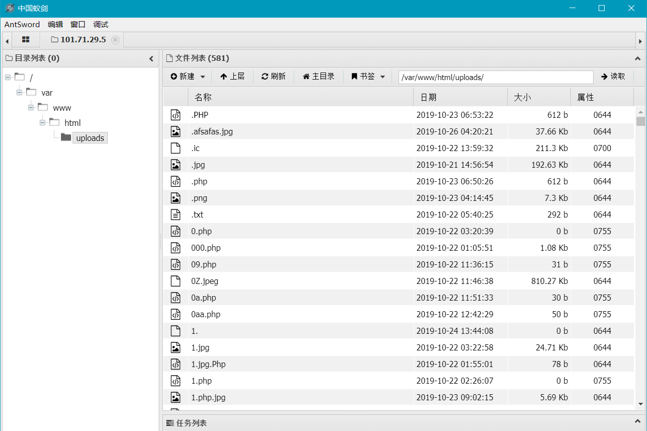The width and height of the screenshot is (647, 431).
Task: Click the code icon beside 000.php
Action: (175, 248)
